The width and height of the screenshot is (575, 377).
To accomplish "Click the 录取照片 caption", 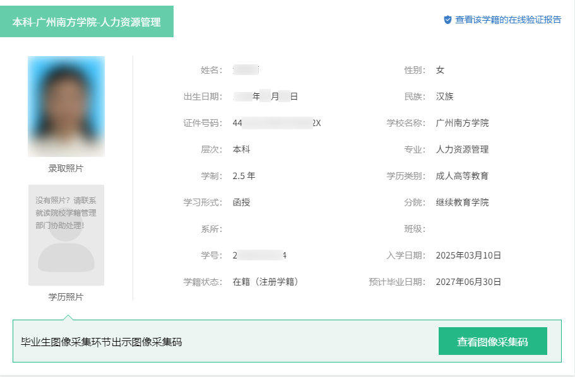I will [66, 168].
